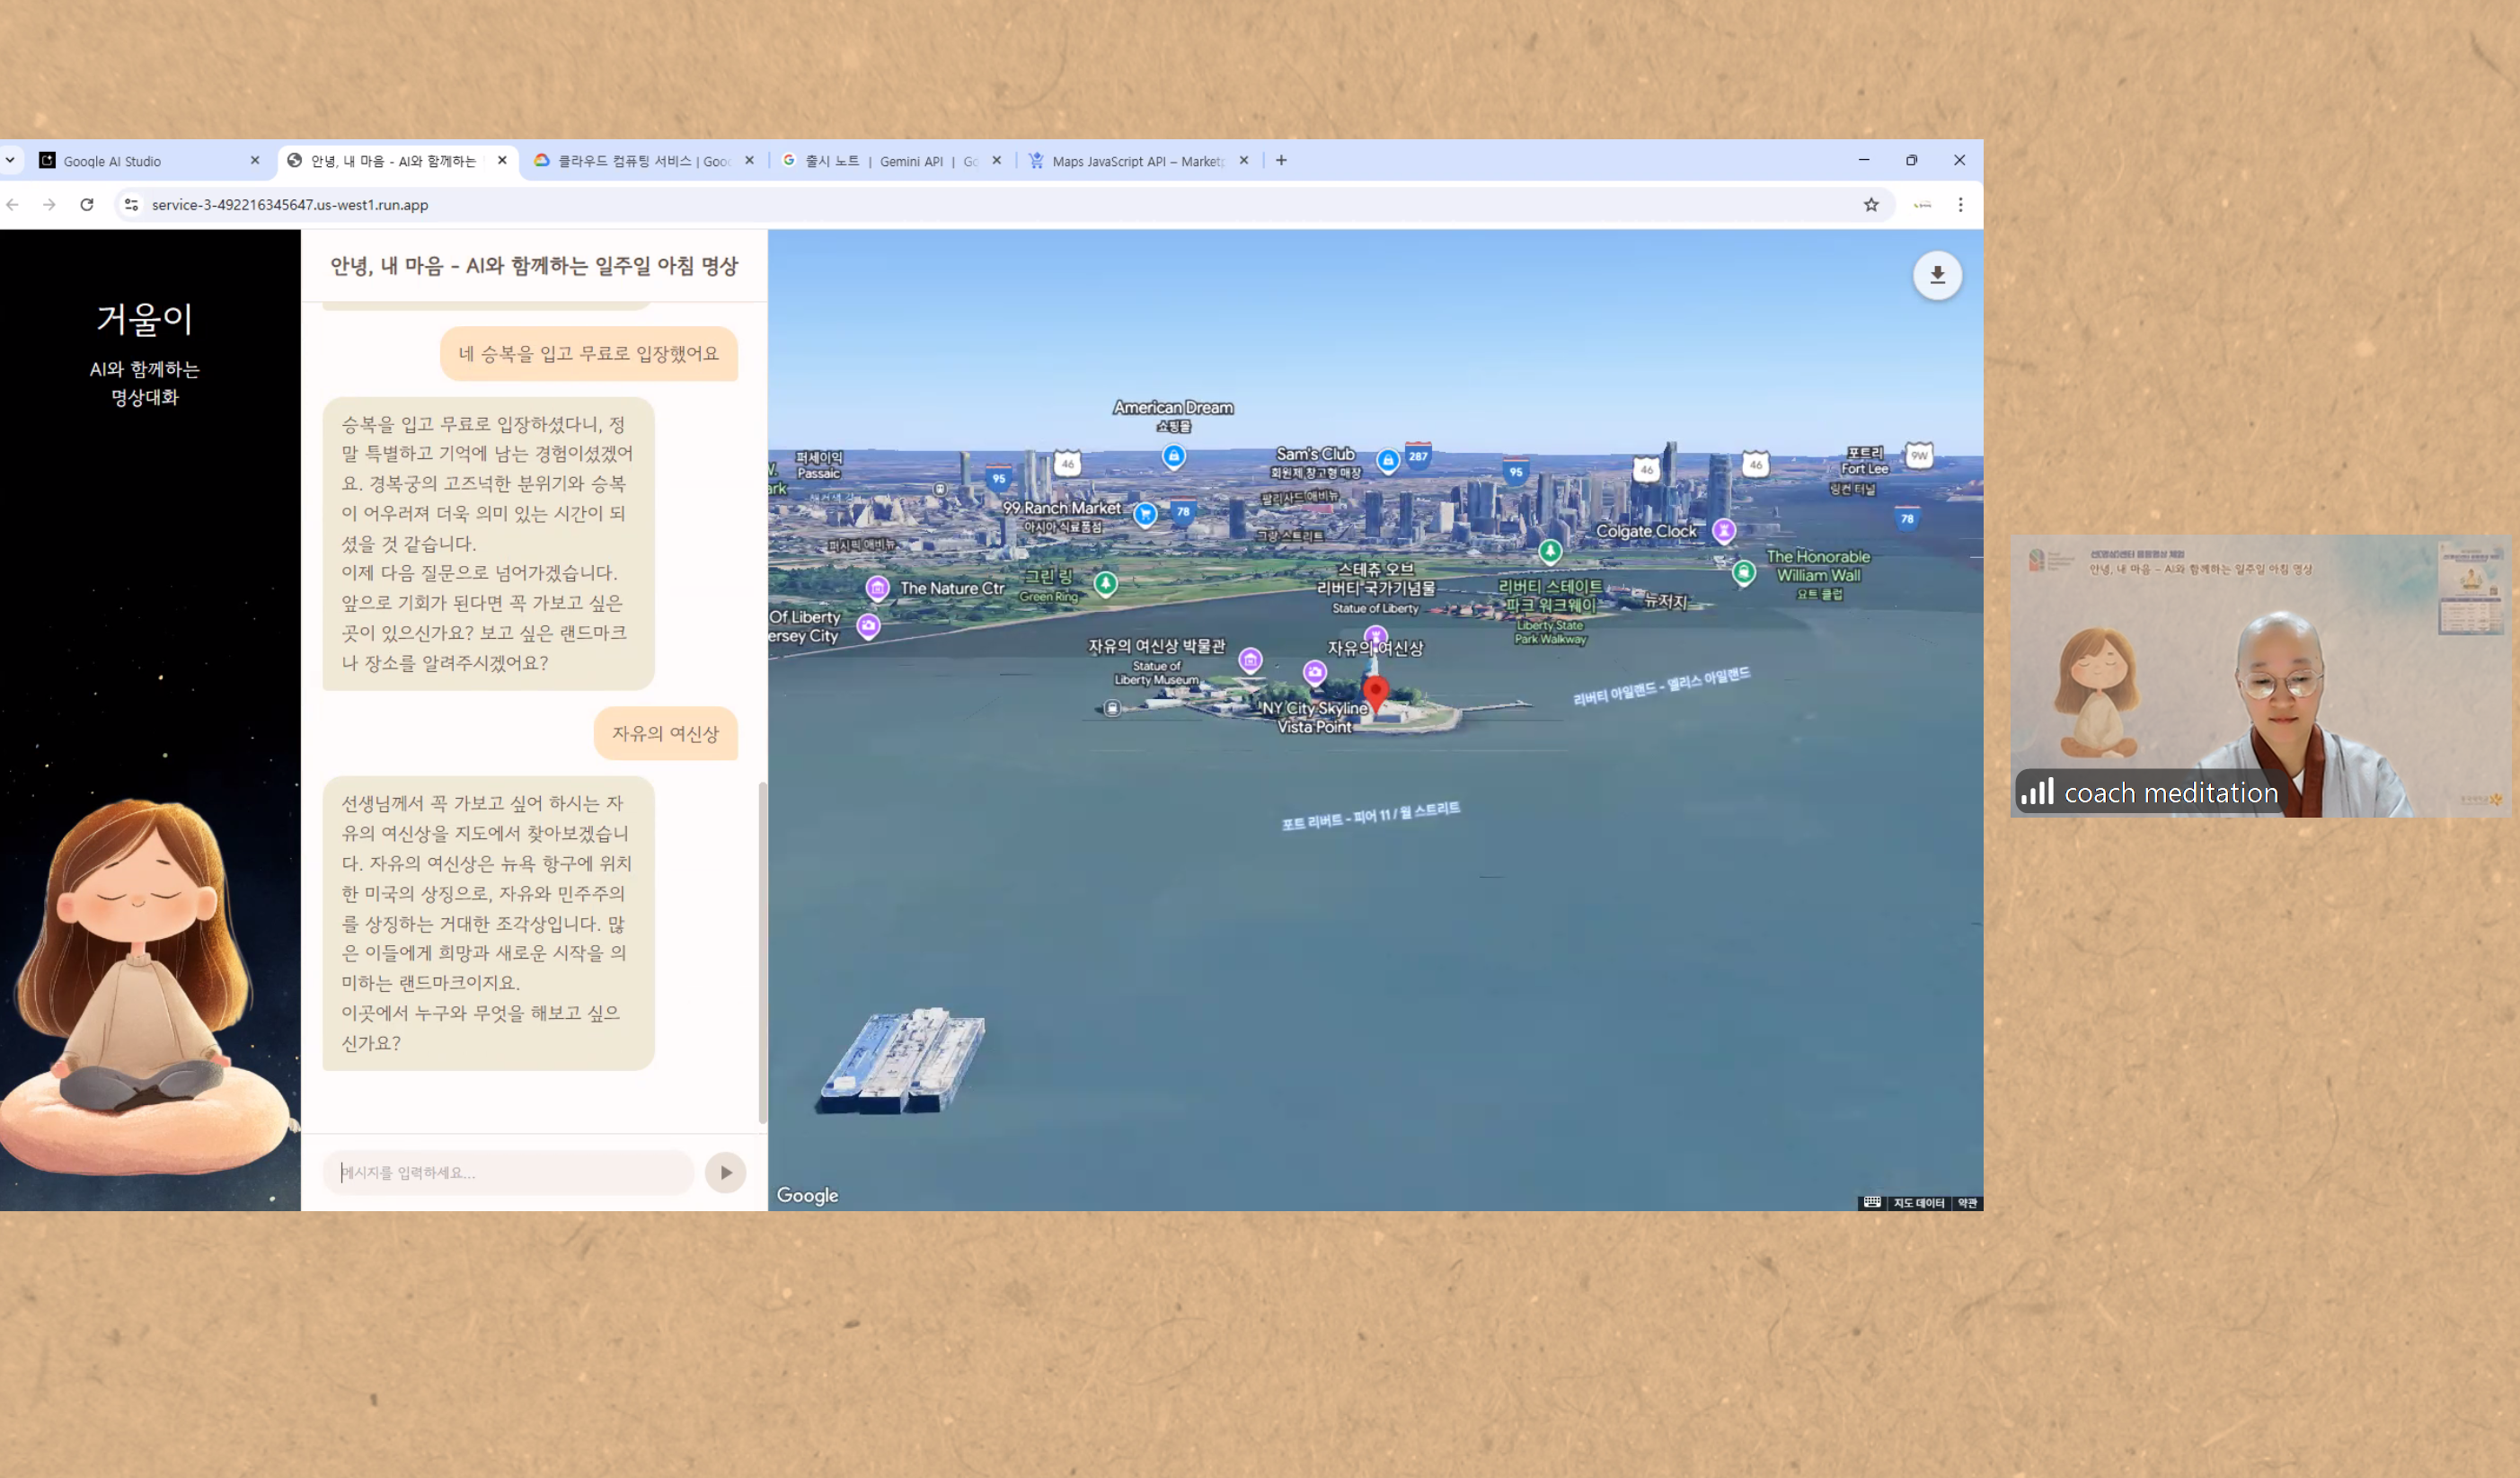Click the red Statue of Liberty pin

click(1375, 690)
